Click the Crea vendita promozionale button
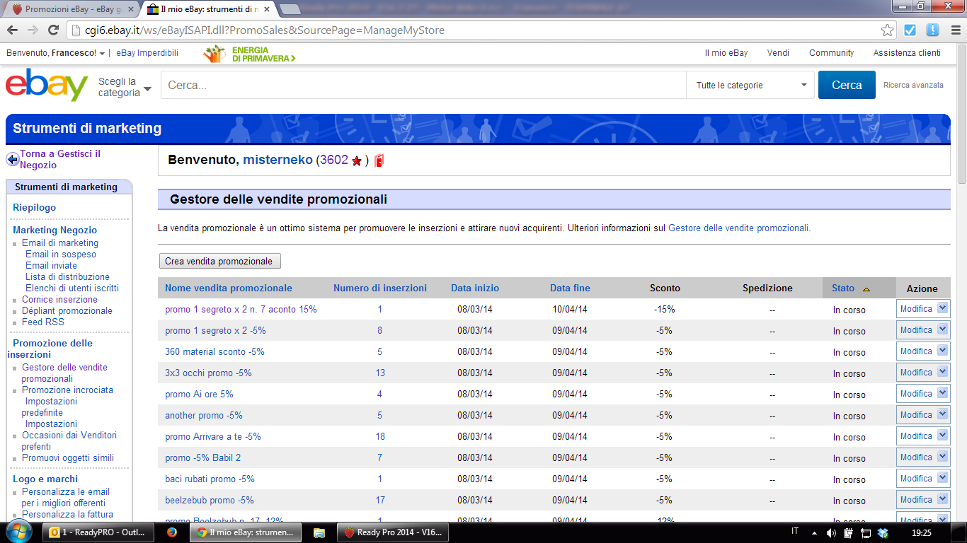Screen dimensions: 967x543 (x=219, y=261)
